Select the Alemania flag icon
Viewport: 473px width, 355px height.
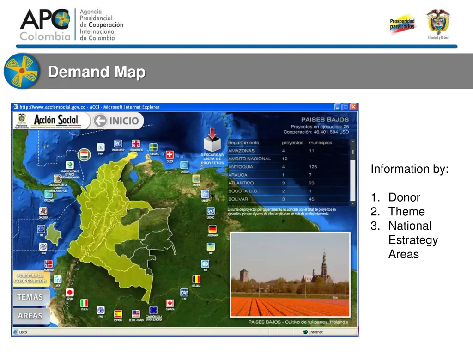(x=212, y=229)
